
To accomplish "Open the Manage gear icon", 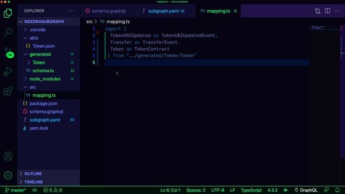I will [x=8, y=175].
